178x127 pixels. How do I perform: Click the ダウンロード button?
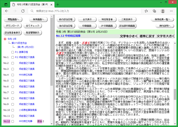12,26
